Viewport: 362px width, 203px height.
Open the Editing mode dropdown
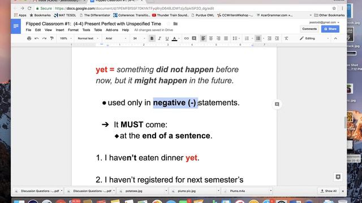[314, 38]
